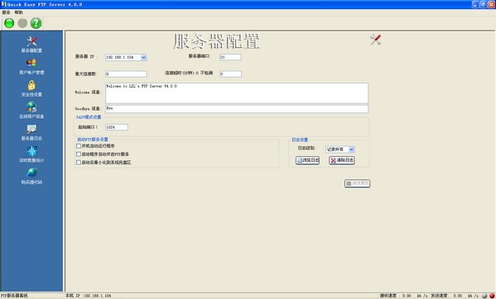The width and height of the screenshot is (496, 299).
Task: Open 安全性设置 lock icon in sidebar
Action: pyautogui.click(x=31, y=88)
